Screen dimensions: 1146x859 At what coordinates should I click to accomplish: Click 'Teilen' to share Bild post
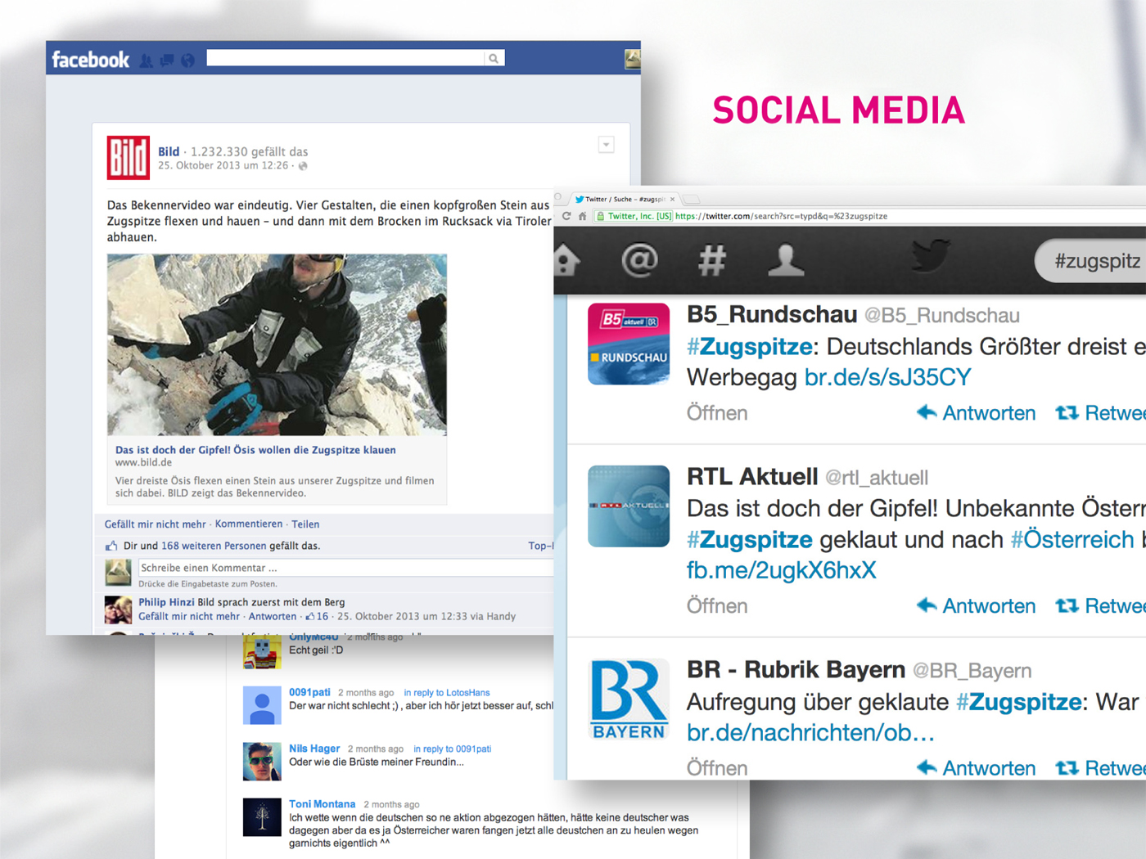click(x=305, y=524)
